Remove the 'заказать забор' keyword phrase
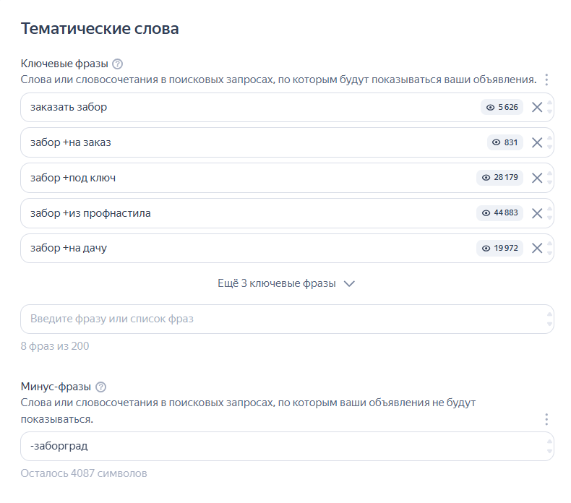The height and width of the screenshot is (503, 571). [537, 108]
